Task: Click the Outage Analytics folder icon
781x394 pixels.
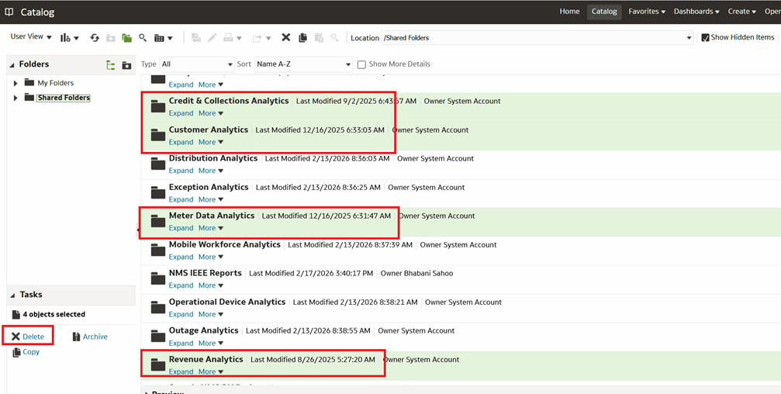Action: pos(158,337)
